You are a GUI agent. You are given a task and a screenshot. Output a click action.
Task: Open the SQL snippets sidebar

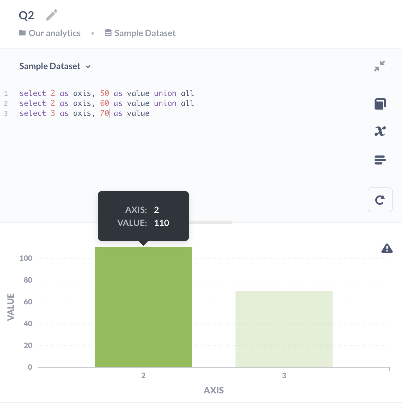point(380,160)
